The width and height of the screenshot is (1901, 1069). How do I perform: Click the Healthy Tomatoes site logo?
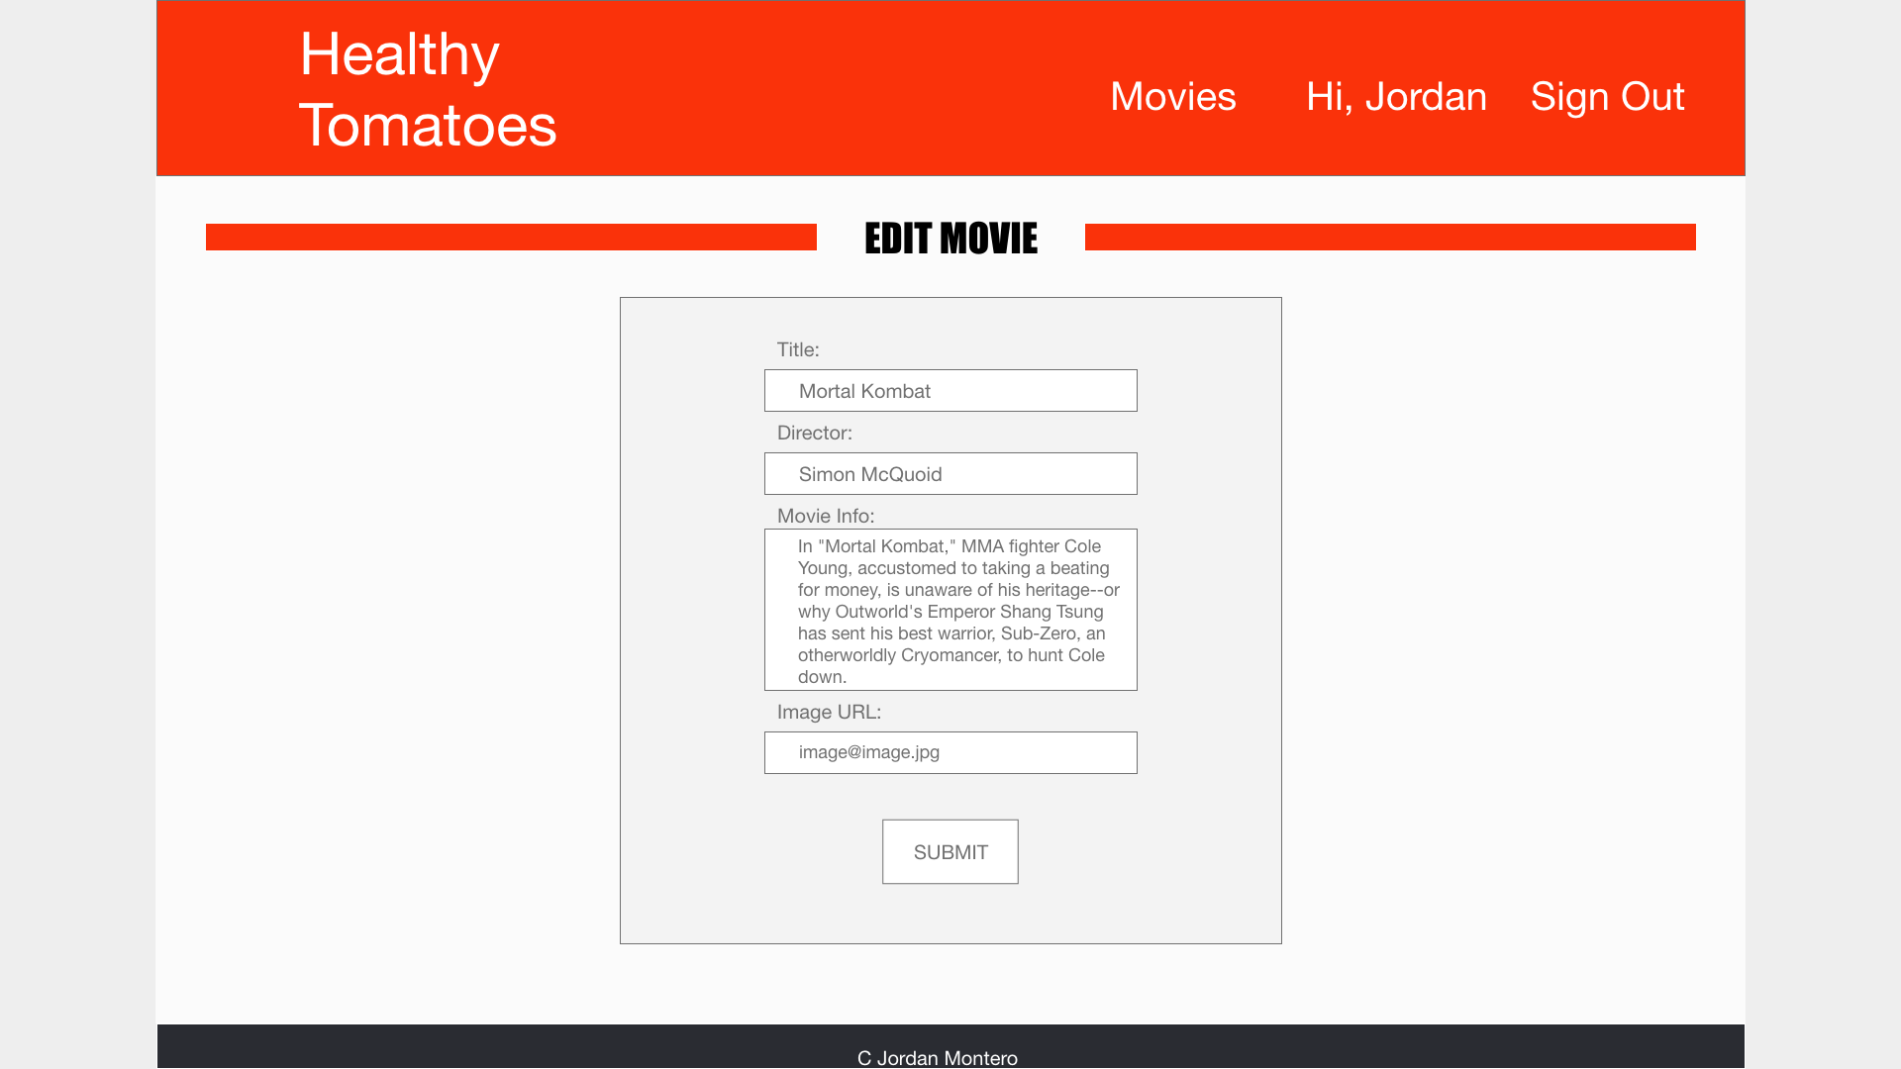tap(427, 89)
